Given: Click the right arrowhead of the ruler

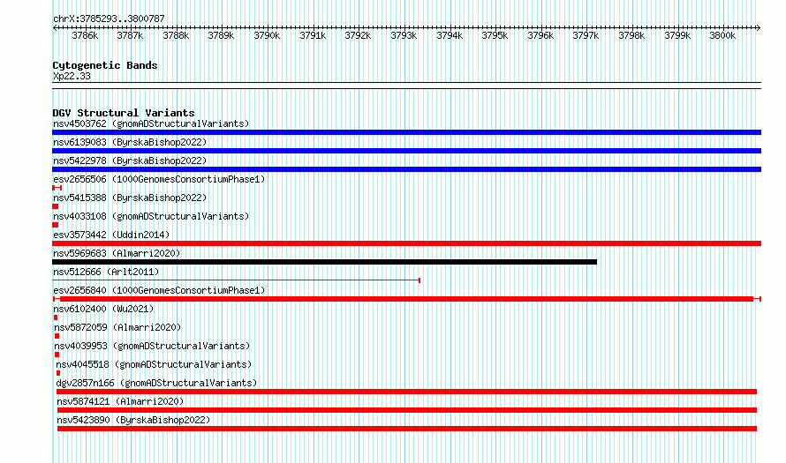Looking at the screenshot, I should click(x=759, y=27).
